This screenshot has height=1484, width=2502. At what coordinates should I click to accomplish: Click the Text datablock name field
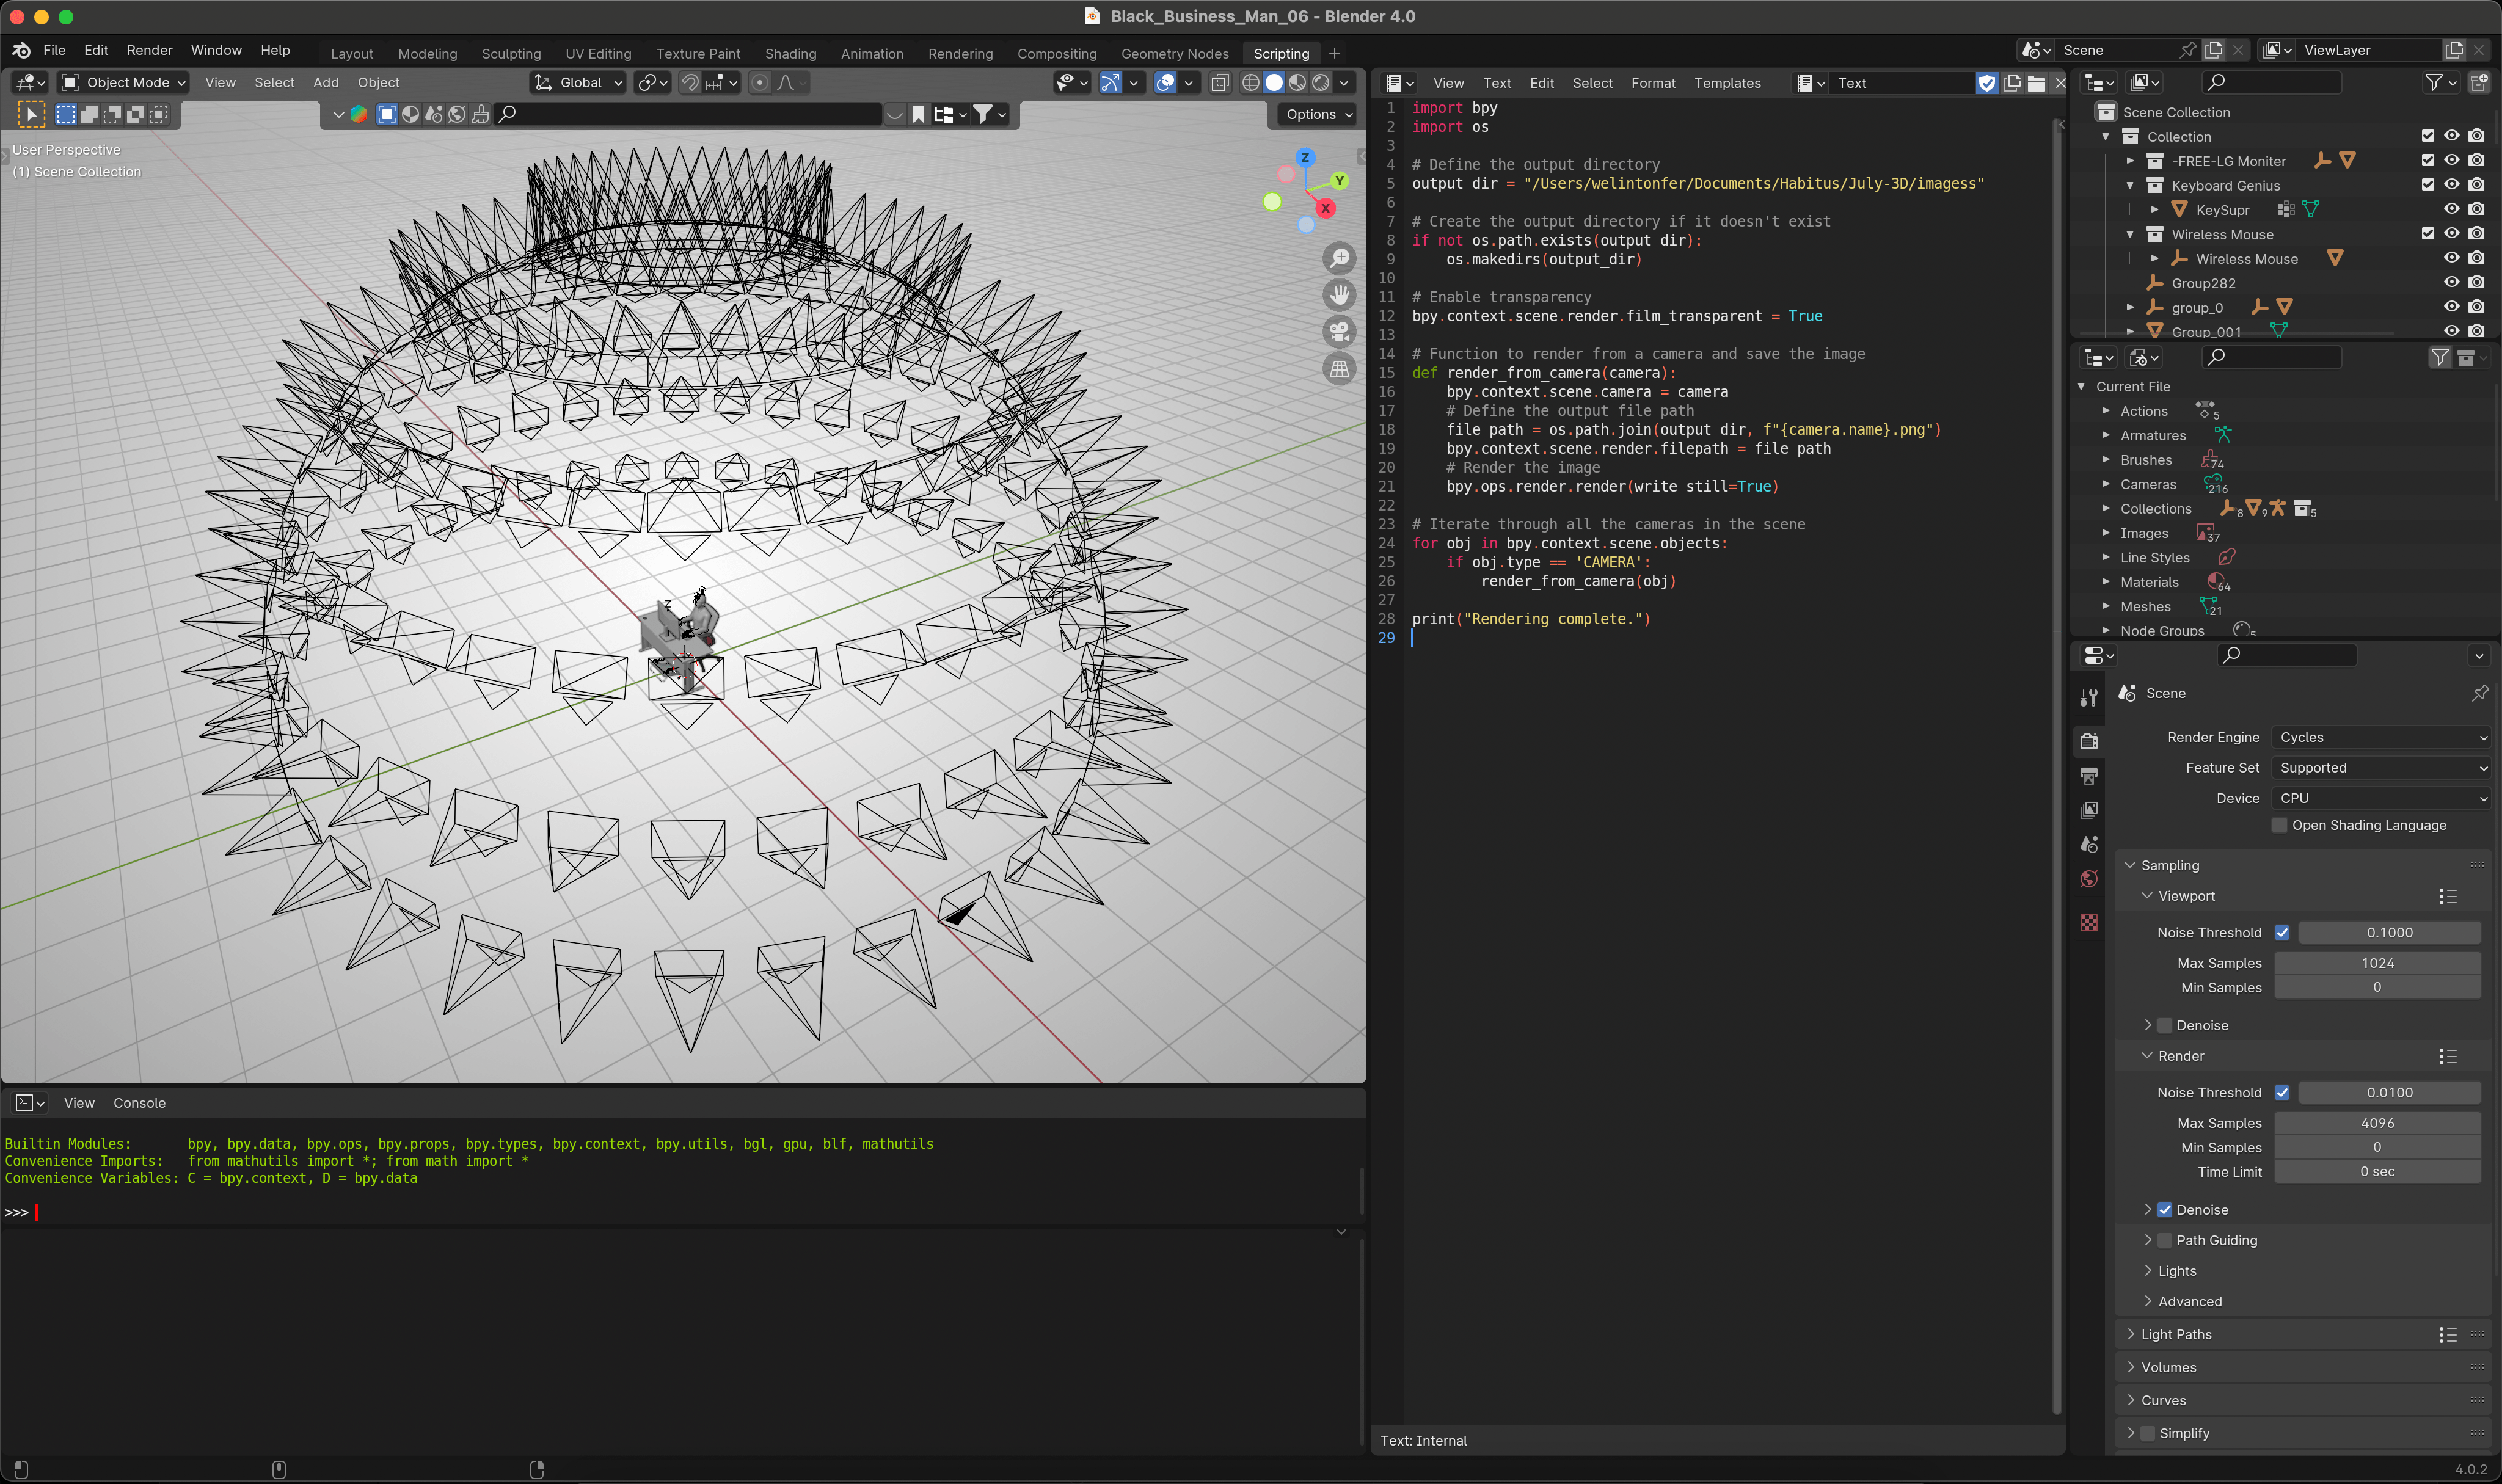pos(1903,83)
